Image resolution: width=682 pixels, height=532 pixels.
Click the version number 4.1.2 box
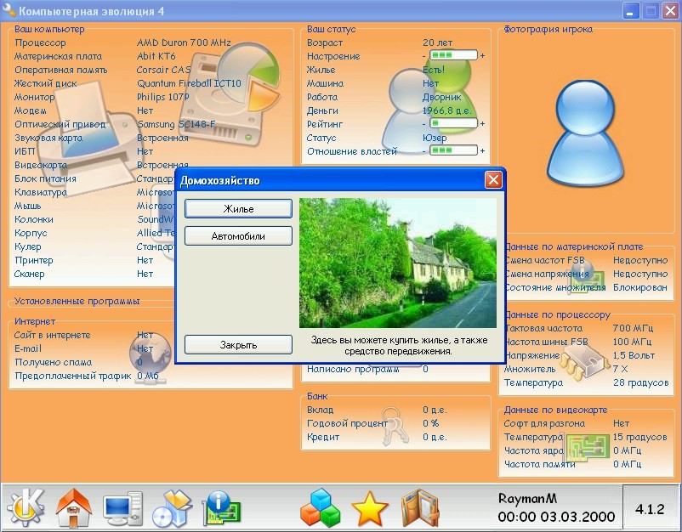pyautogui.click(x=650, y=508)
